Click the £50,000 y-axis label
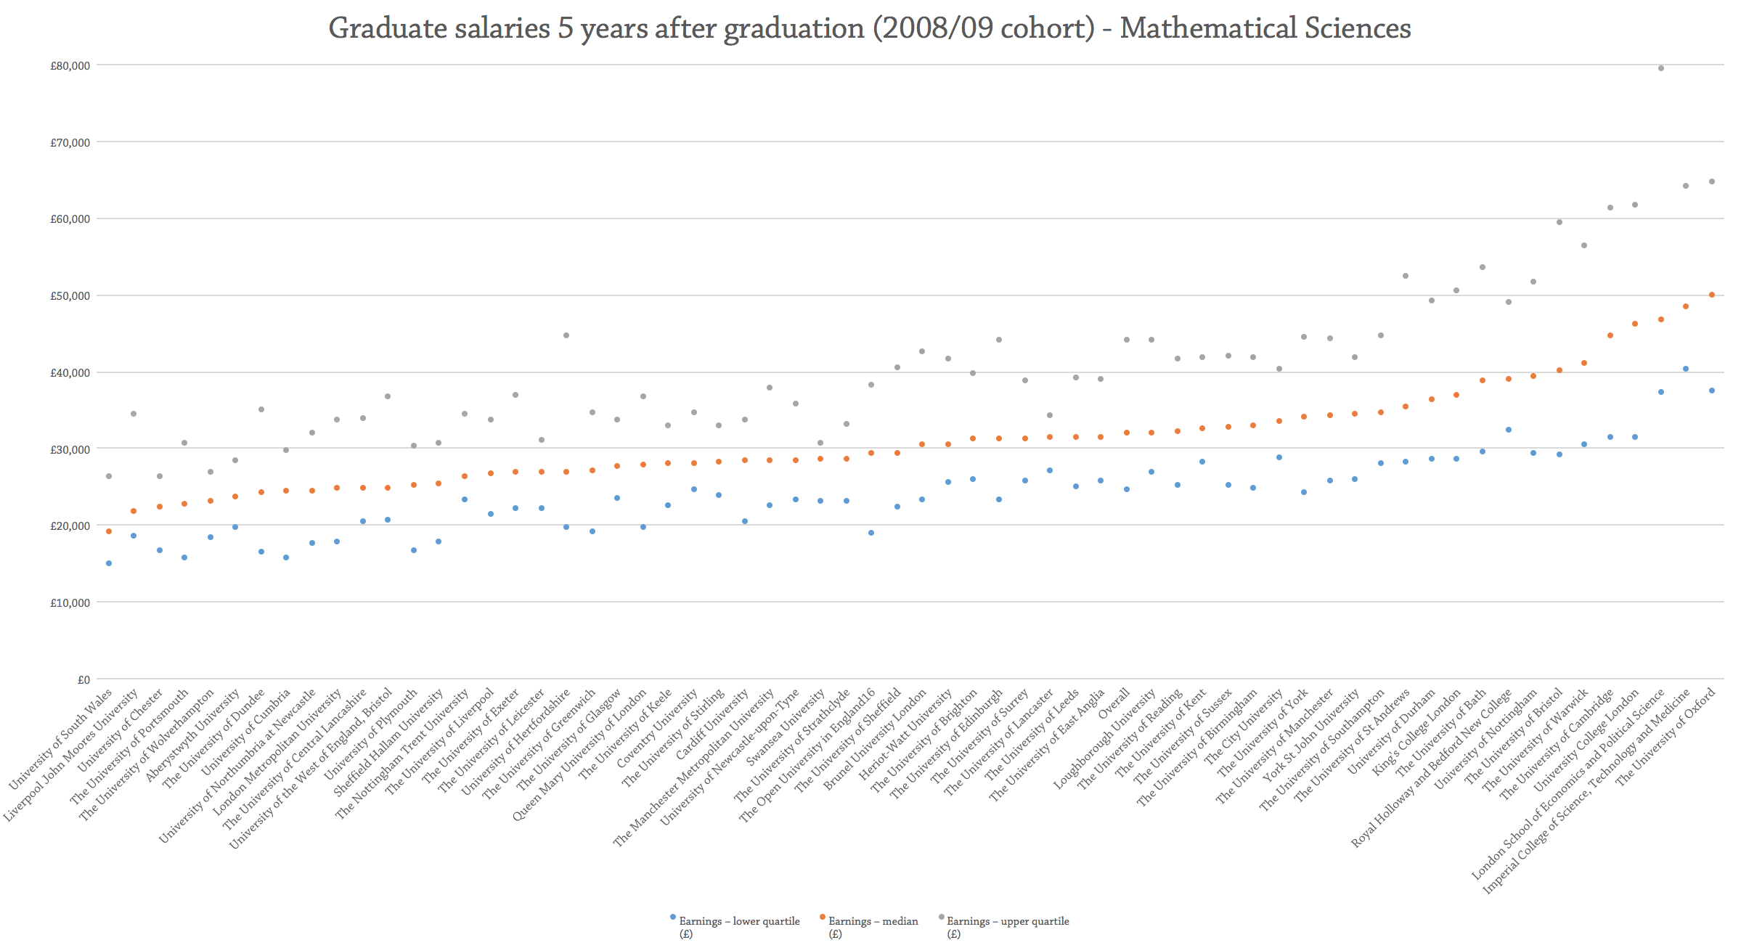The image size is (1741, 948). (x=70, y=296)
